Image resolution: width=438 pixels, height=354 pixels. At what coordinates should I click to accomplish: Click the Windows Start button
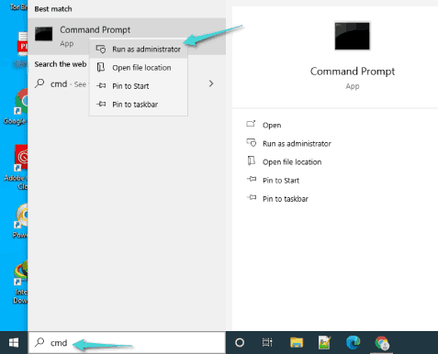pos(14,343)
